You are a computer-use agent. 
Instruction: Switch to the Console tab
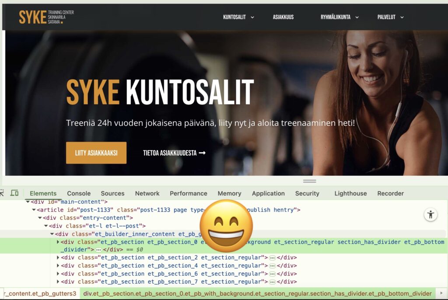pos(79,193)
